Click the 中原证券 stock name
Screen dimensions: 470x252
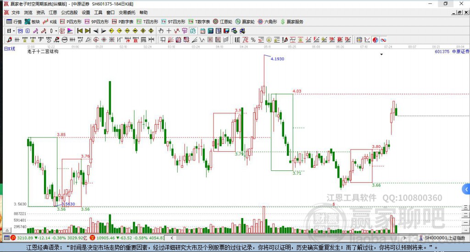tap(460, 51)
